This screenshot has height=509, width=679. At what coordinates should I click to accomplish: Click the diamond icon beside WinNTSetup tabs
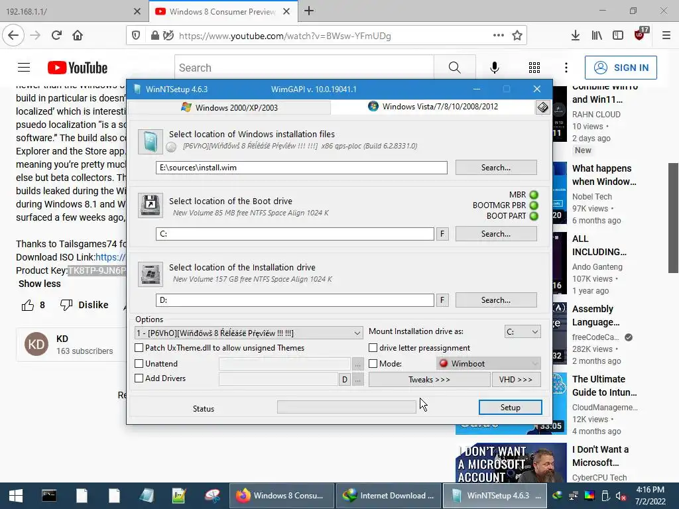tap(542, 107)
